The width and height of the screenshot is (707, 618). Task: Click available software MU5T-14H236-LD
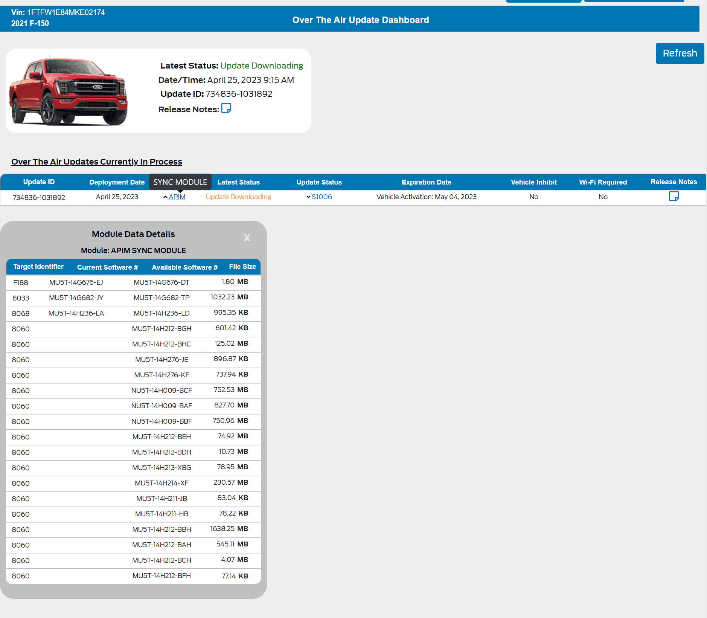[162, 313]
